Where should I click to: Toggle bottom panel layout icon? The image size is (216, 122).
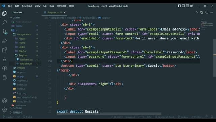(x=183, y=6)
